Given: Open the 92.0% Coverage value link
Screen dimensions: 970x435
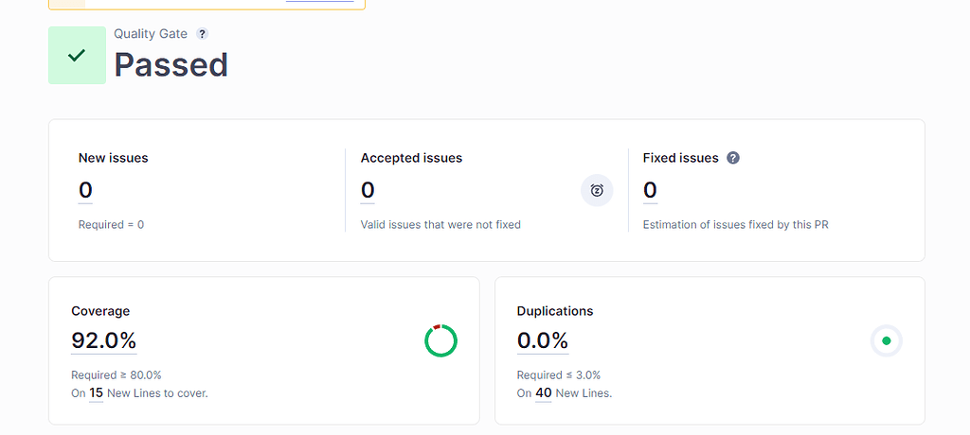Looking at the screenshot, I should (103, 340).
